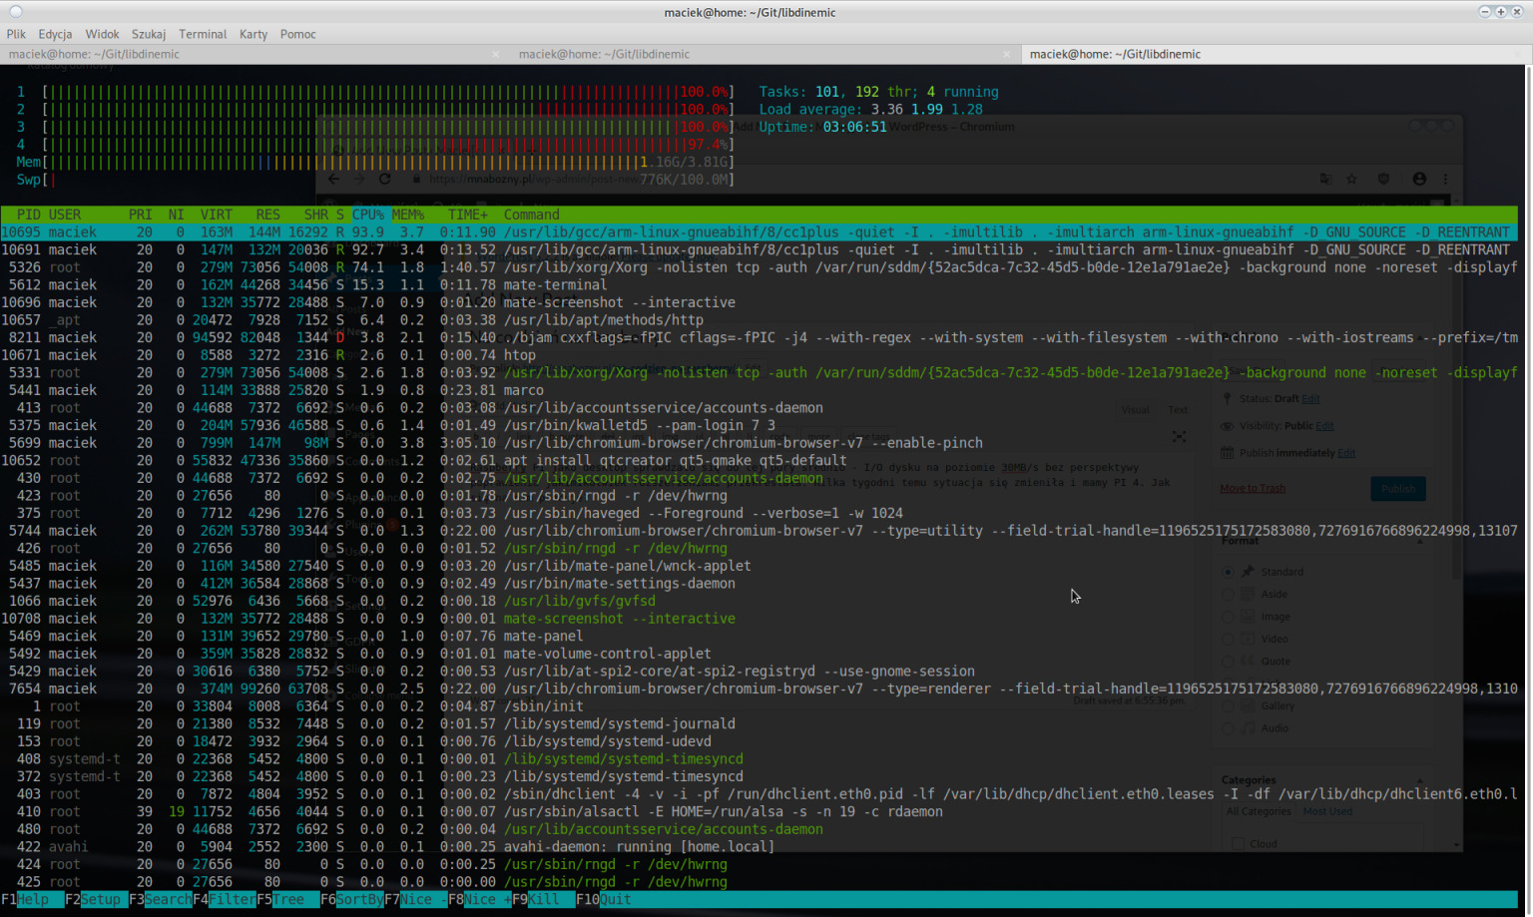Select the mate-terminal process row
1533x917 pixels.
(x=759, y=284)
